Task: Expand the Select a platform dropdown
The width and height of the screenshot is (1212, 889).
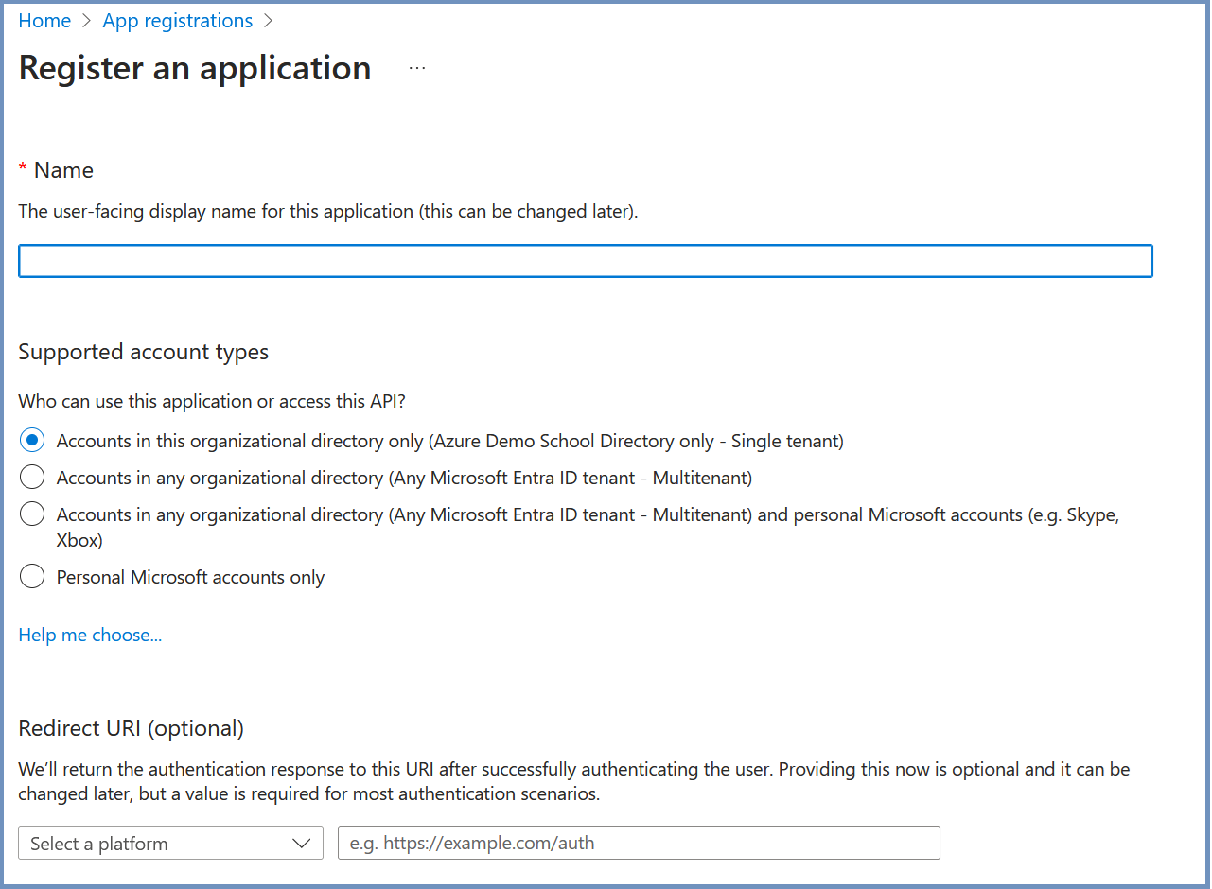Action: click(x=171, y=843)
